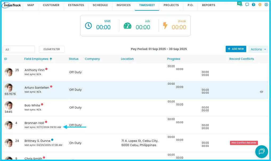Open the SCHEDULE tab
This screenshot has width=271, height=161.
[100, 5]
